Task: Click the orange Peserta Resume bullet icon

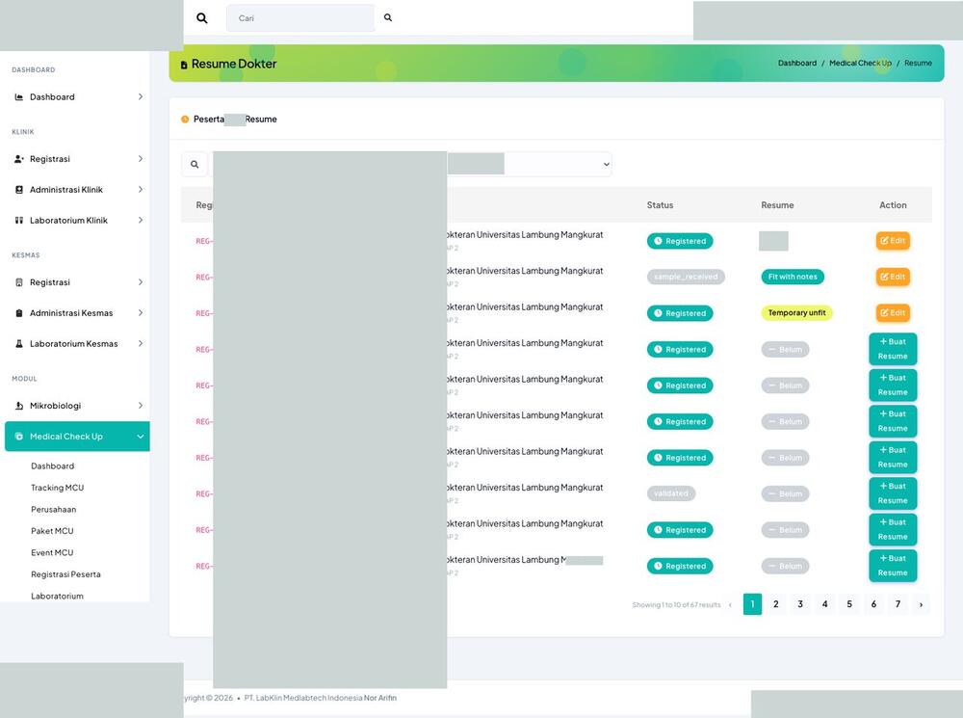Action: tap(185, 120)
